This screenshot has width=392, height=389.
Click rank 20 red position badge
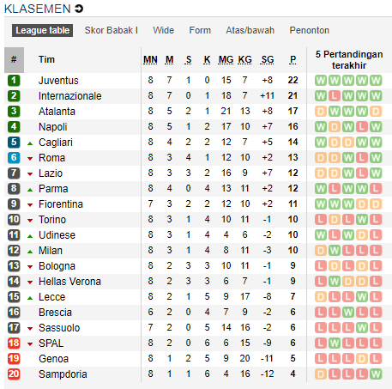pos(14,374)
